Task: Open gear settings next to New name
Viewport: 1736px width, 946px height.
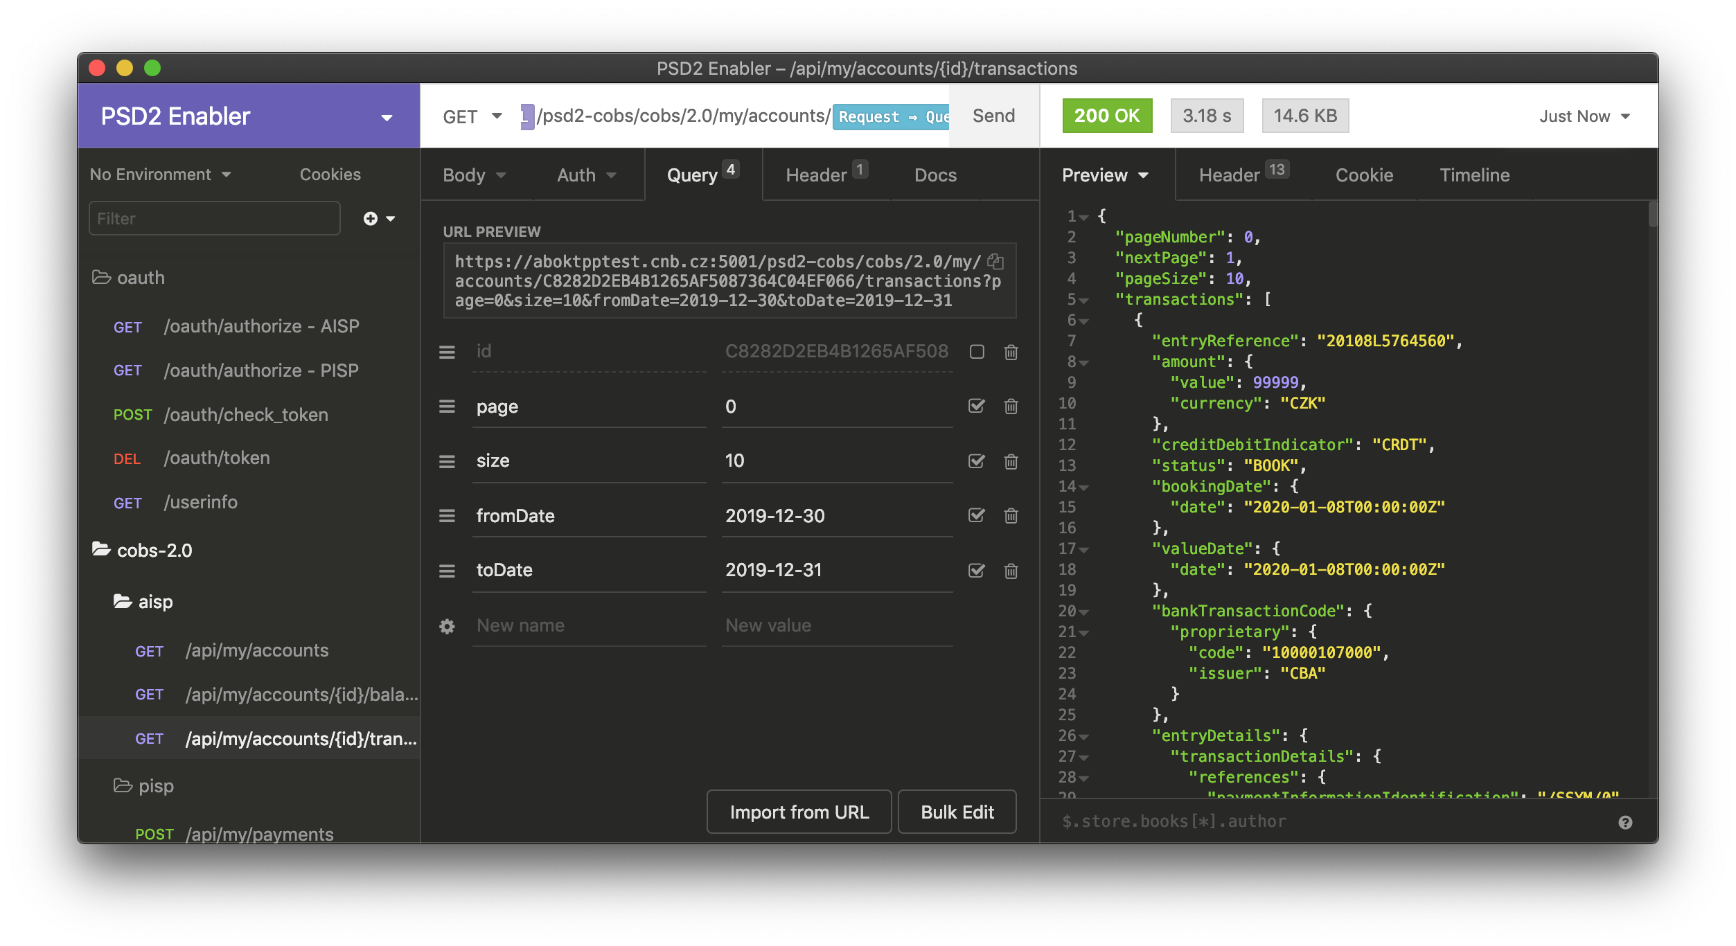Action: [447, 626]
